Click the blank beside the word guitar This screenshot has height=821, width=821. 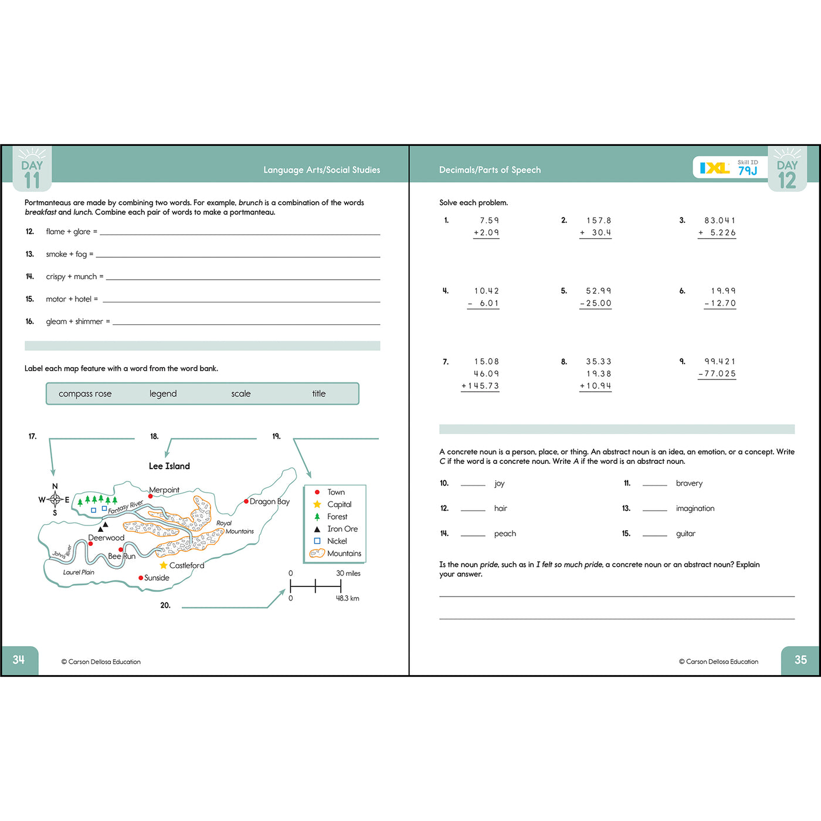(x=655, y=535)
